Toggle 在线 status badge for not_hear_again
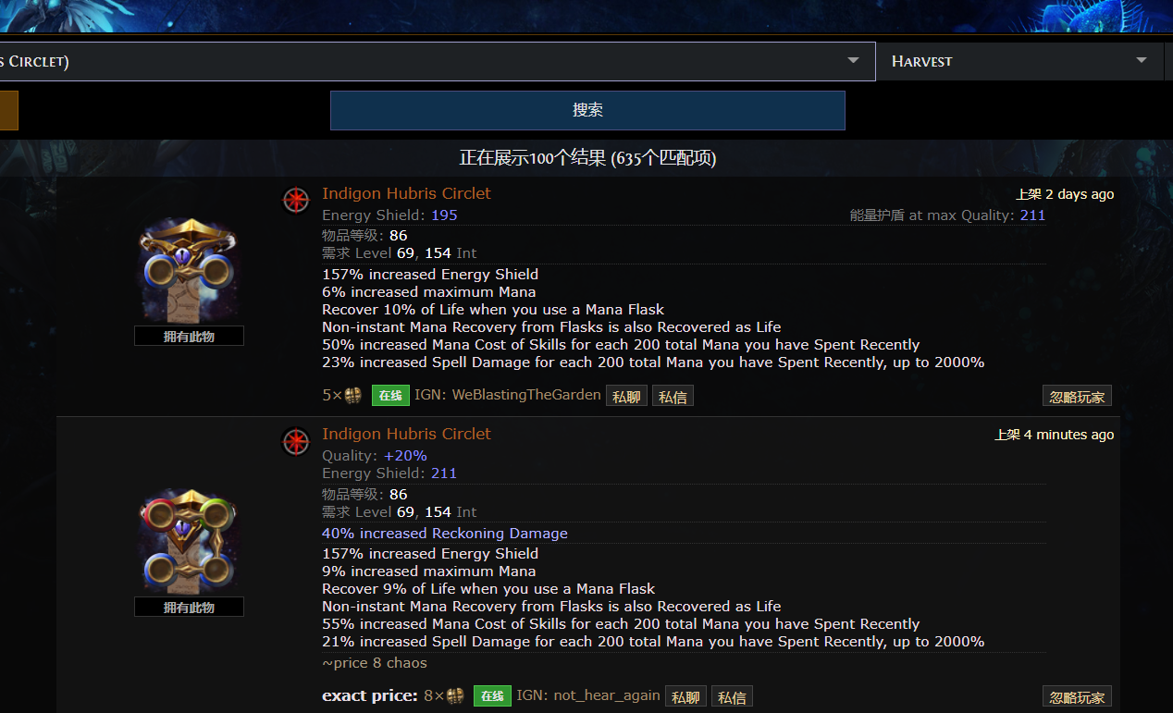 coord(492,695)
